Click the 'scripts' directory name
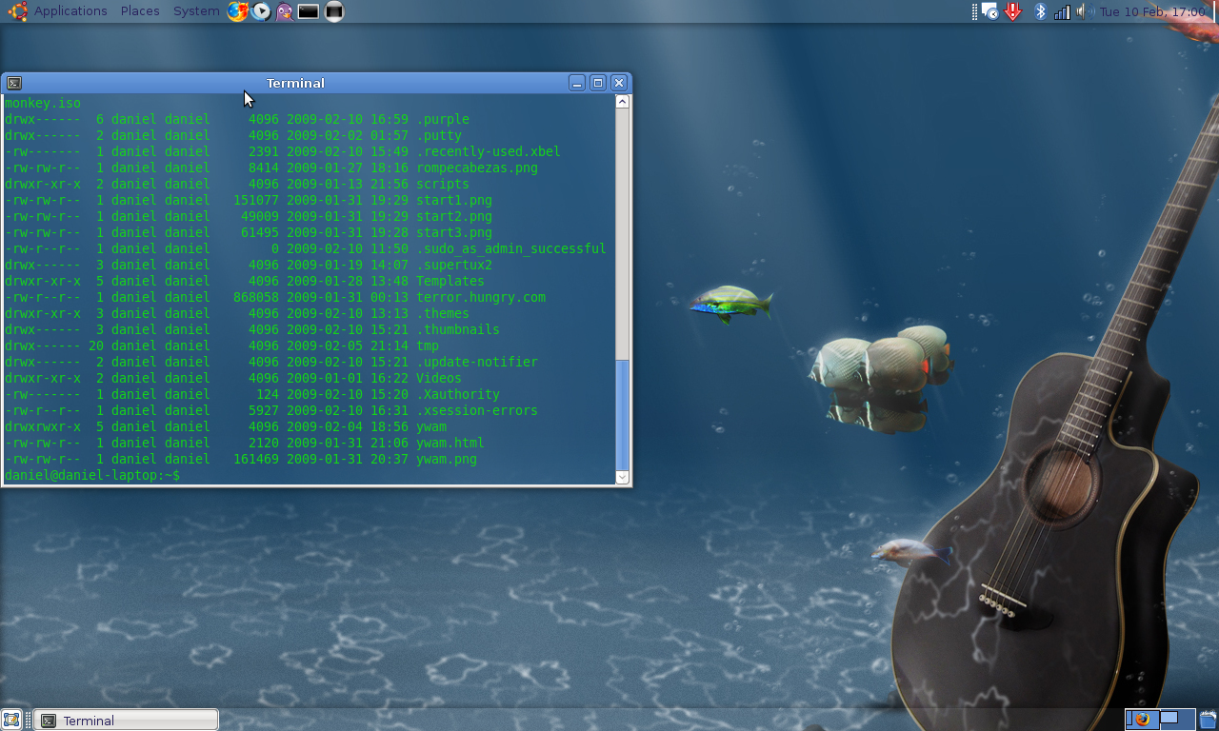 tap(443, 184)
